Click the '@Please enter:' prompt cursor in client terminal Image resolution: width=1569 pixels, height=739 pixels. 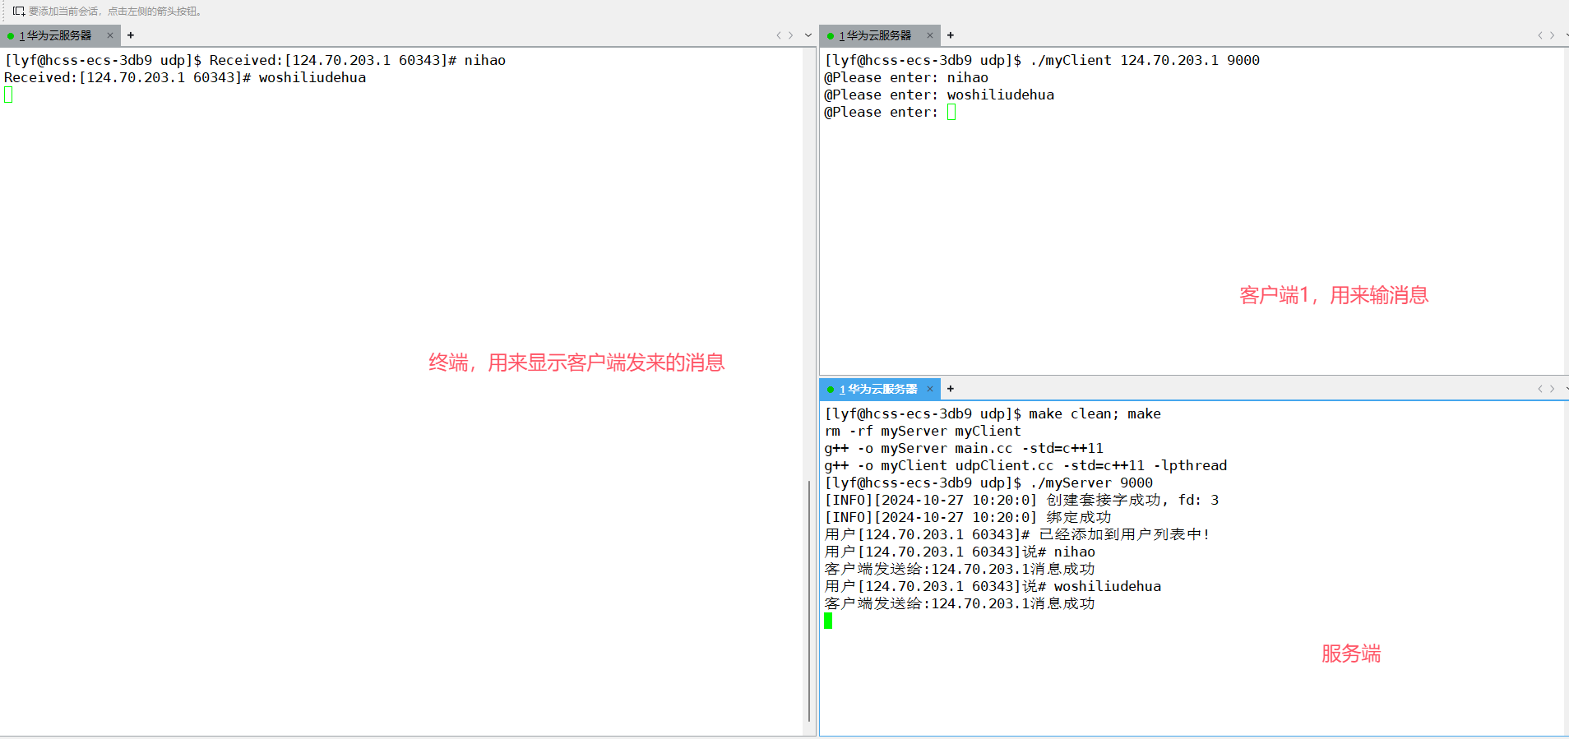click(x=951, y=113)
